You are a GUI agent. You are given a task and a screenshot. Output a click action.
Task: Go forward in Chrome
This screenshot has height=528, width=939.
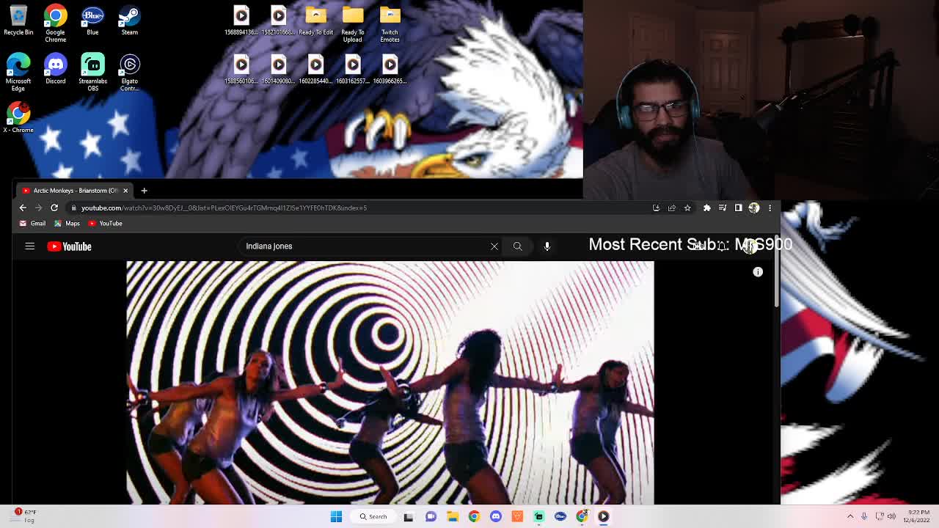click(x=38, y=208)
